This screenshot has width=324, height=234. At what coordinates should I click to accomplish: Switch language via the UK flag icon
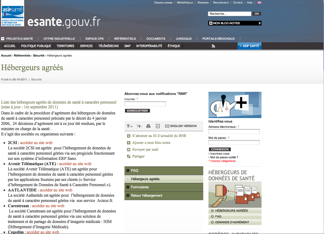click(259, 3)
